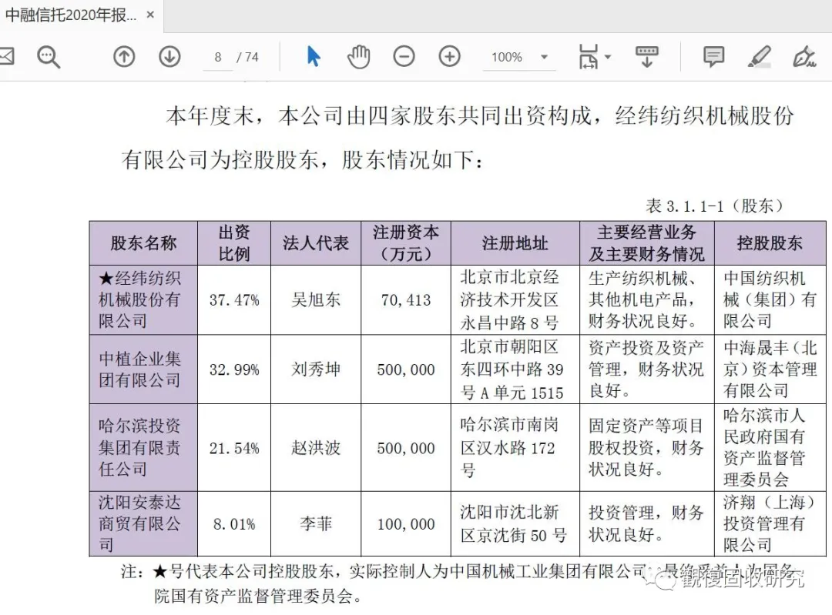
Task: Select the highlighter pen tool
Action: 760,56
